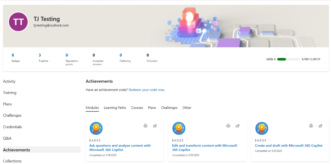Share the Edit and transform content badge

coord(238,126)
